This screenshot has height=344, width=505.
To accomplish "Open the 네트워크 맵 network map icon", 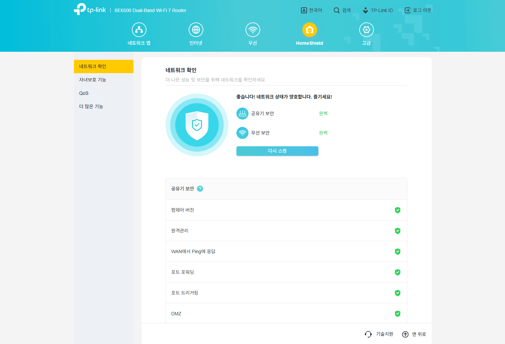I will coord(139,30).
